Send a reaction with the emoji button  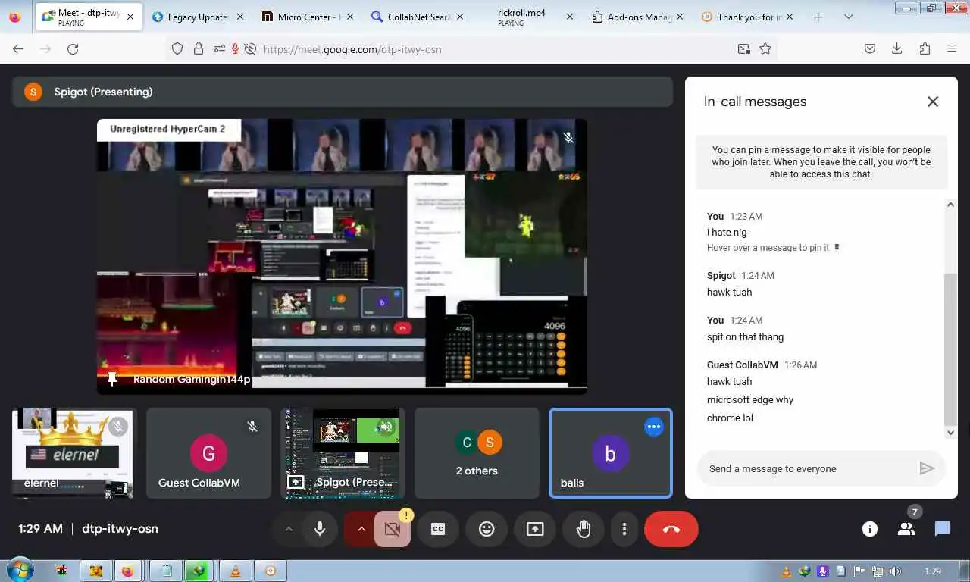click(487, 529)
